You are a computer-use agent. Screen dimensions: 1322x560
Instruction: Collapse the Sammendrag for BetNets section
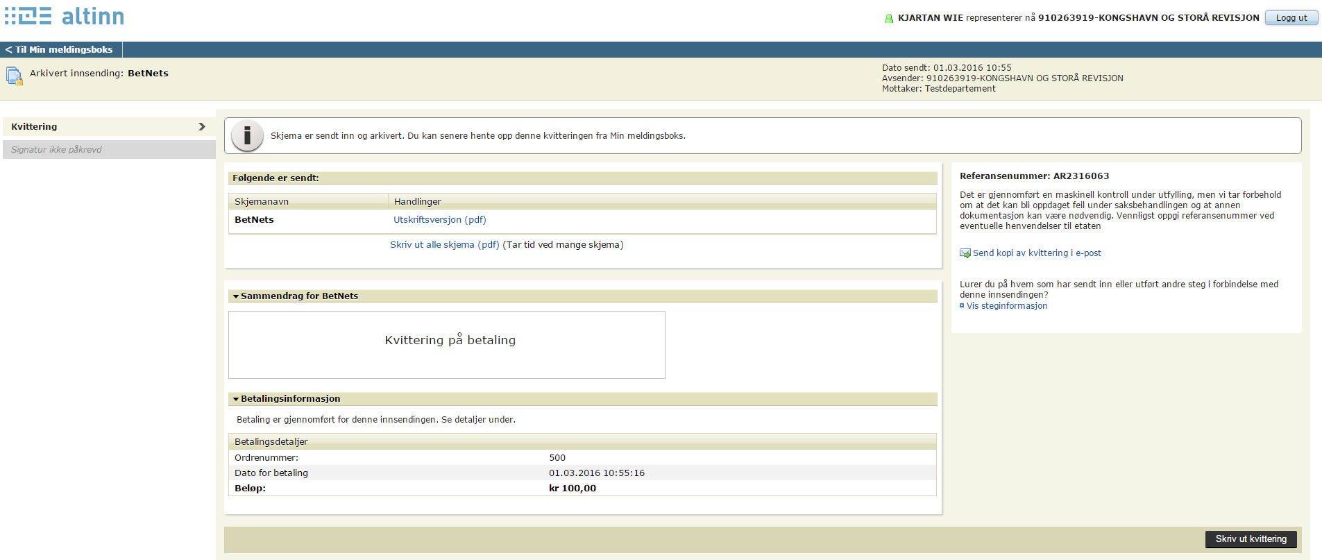pos(236,296)
